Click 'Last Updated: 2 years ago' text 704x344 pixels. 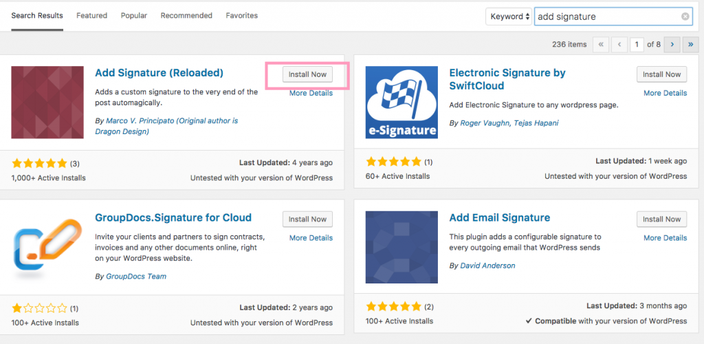(286, 308)
